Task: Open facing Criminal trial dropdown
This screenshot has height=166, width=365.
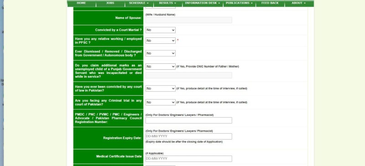Action: coord(161,102)
